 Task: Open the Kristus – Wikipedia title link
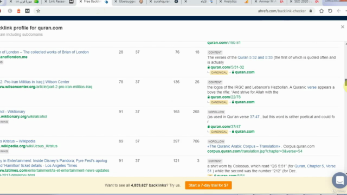(18, 141)
